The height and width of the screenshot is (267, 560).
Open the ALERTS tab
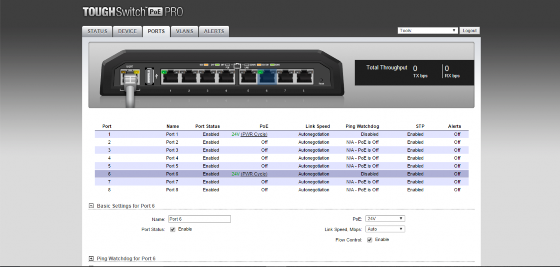point(214,31)
